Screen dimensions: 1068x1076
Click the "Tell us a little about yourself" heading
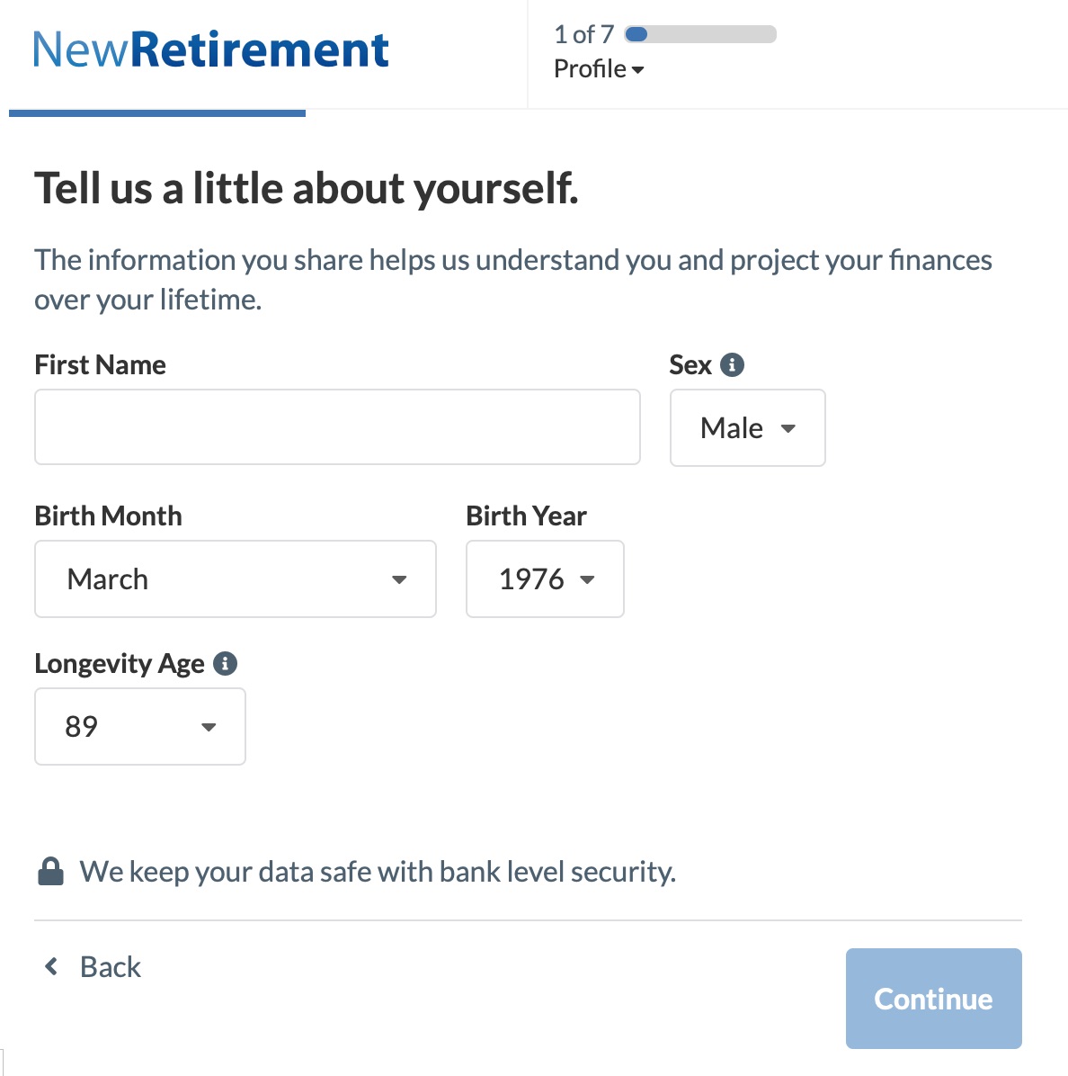point(306,189)
